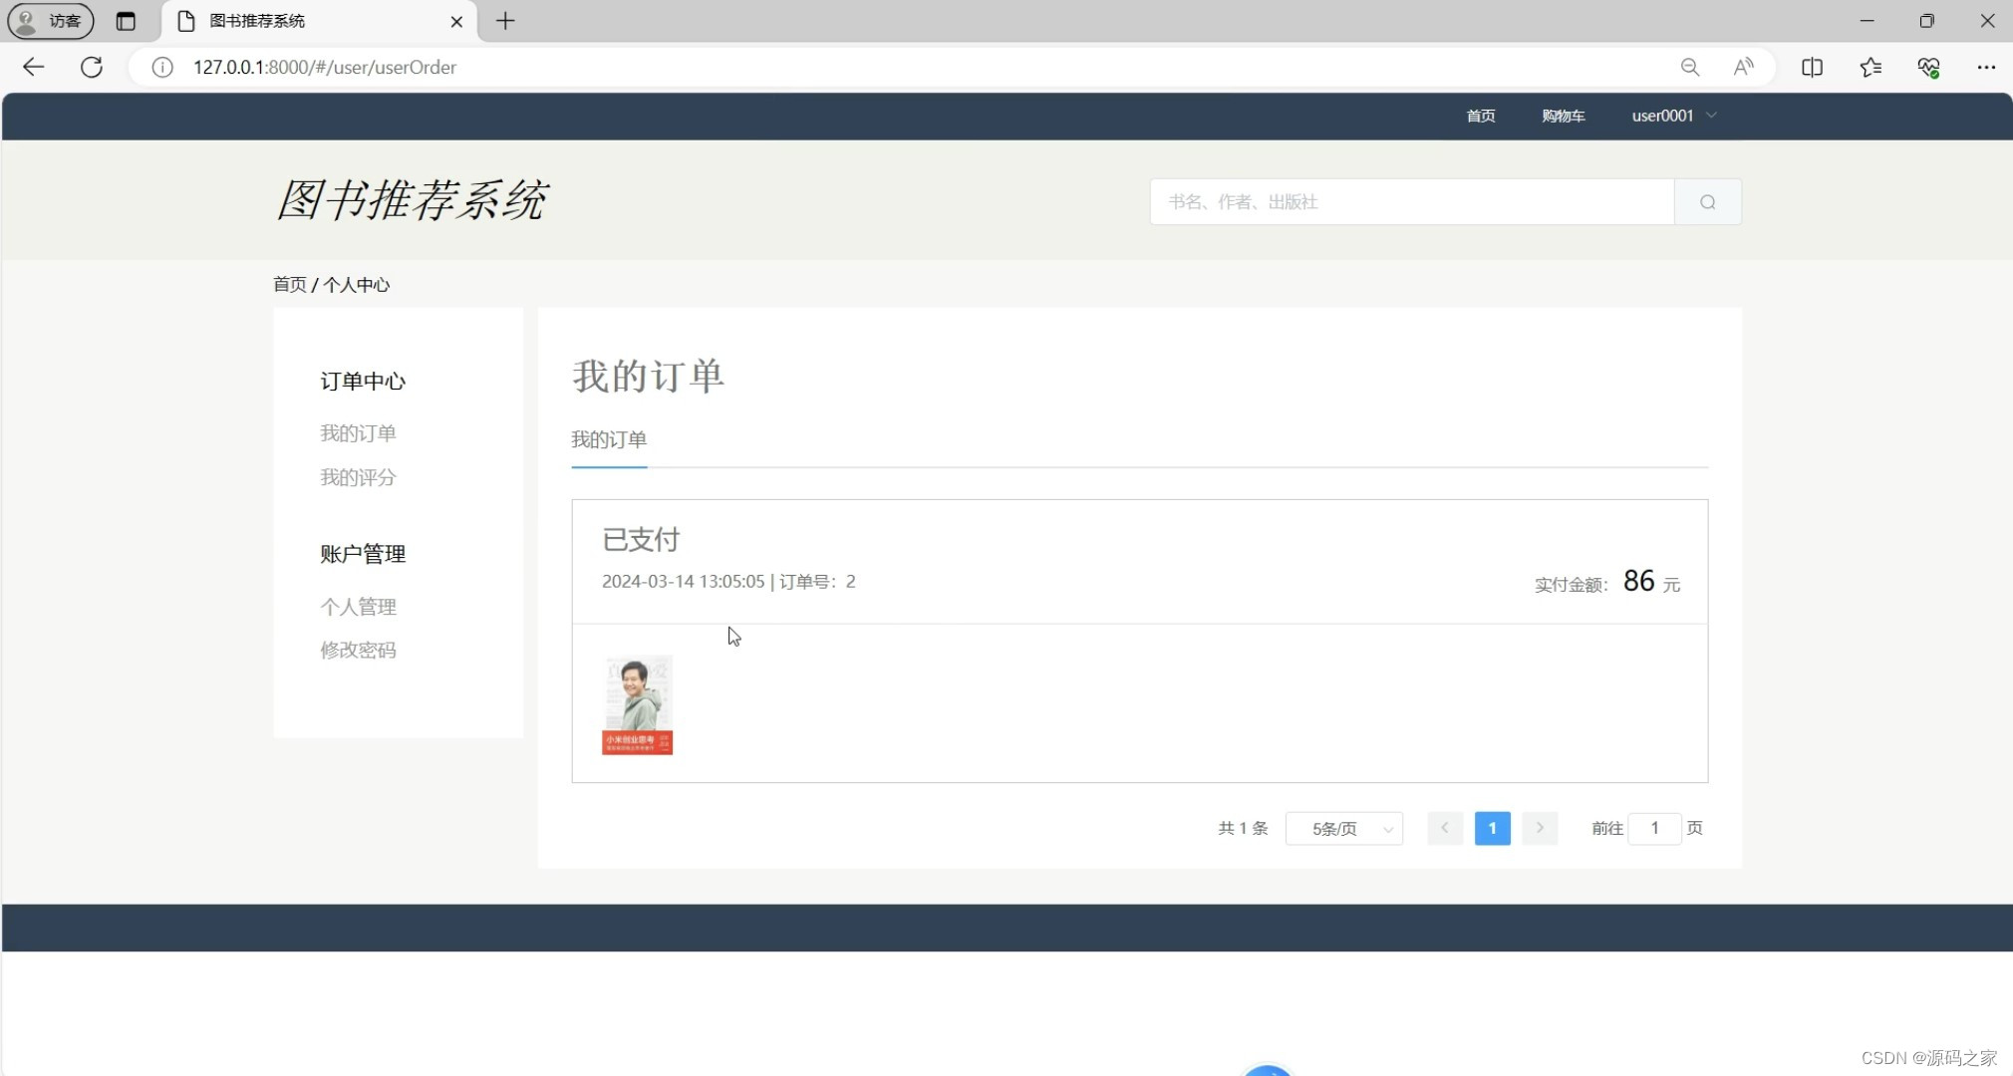Refresh the current page
The height and width of the screenshot is (1076, 2013).
pos(91,67)
